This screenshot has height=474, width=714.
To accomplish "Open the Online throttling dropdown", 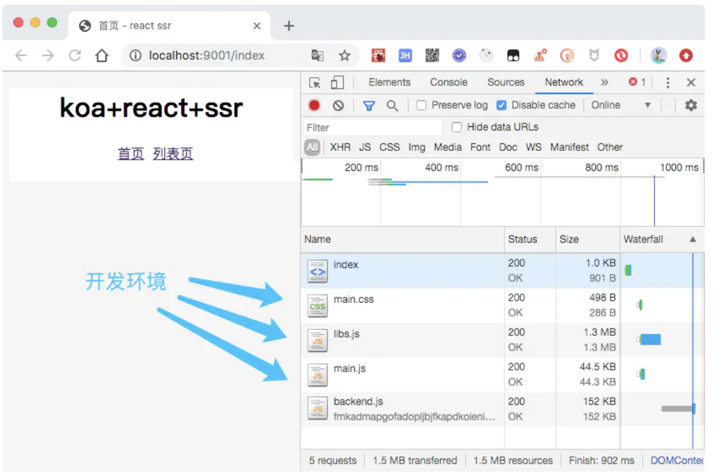I will (x=620, y=105).
